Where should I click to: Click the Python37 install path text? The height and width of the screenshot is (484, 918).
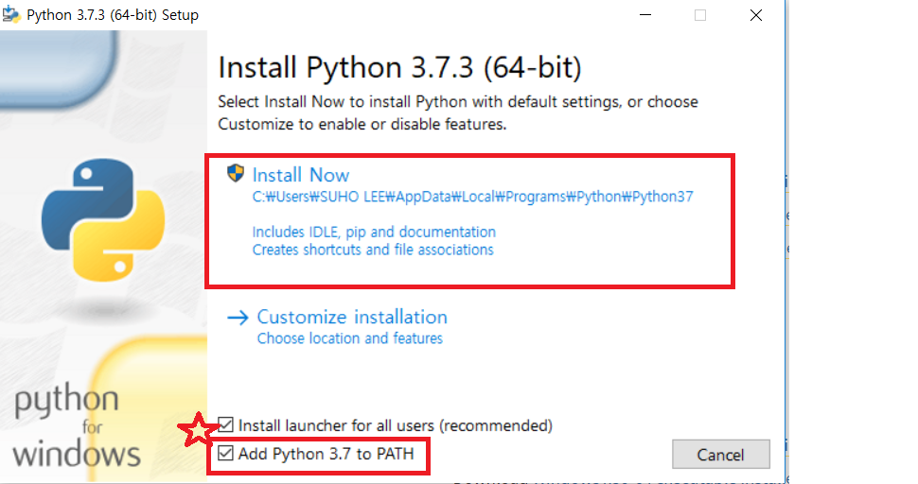[x=472, y=197]
